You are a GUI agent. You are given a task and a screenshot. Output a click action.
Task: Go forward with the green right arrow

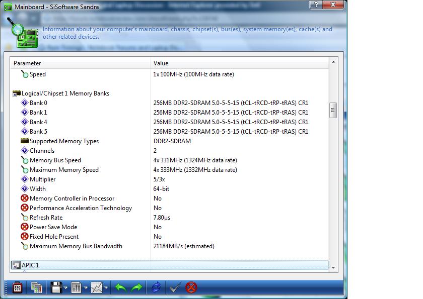[137, 288]
